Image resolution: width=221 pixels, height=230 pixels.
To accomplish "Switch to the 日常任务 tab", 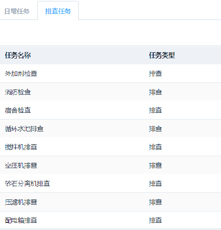I will [x=17, y=11].
